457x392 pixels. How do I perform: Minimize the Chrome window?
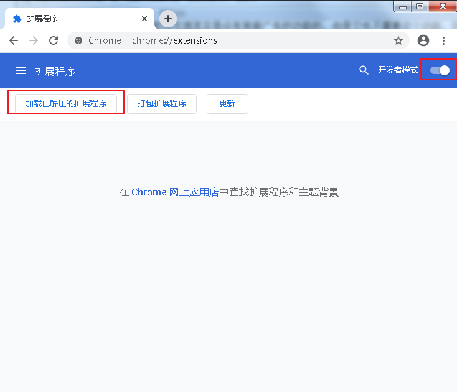coord(402,6)
